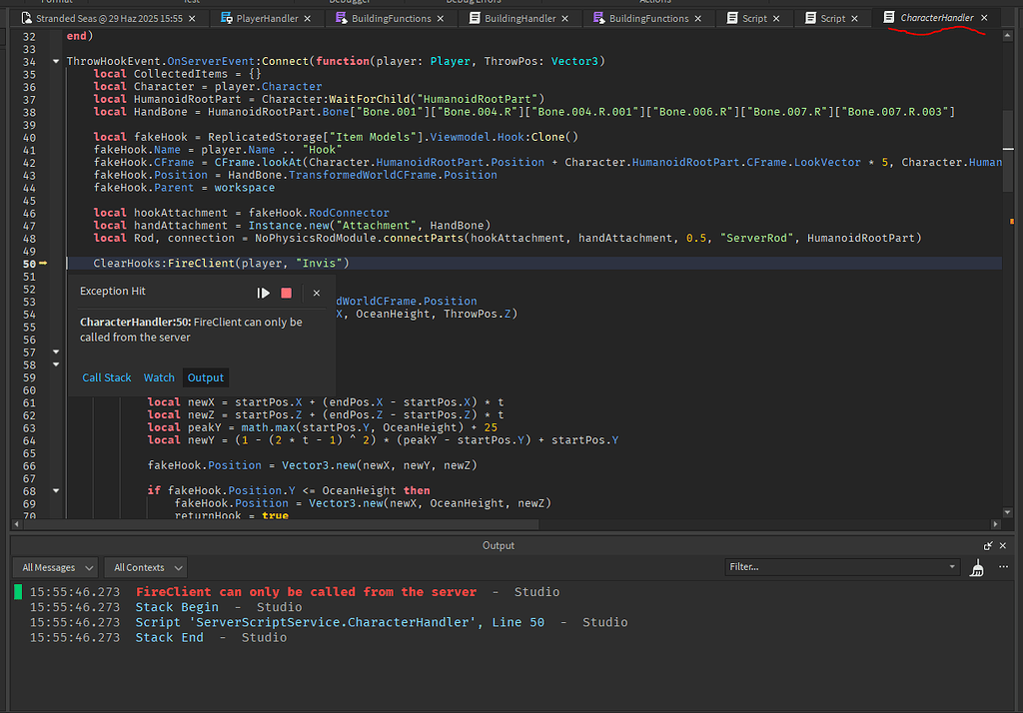Open the All Messages dropdown
Viewport: 1023px width, 713px height.
(55, 567)
